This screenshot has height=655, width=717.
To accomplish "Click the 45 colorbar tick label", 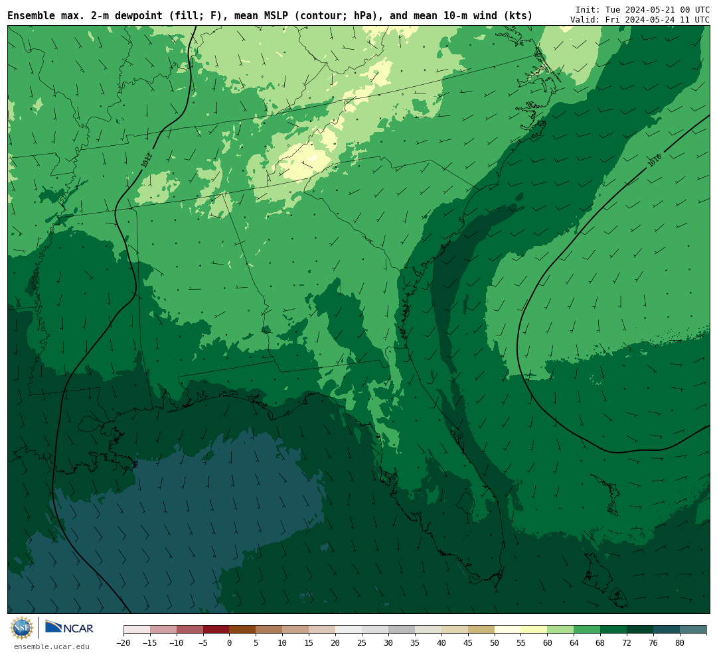I will 468,643.
